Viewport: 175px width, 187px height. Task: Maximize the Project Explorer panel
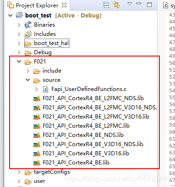149,5
